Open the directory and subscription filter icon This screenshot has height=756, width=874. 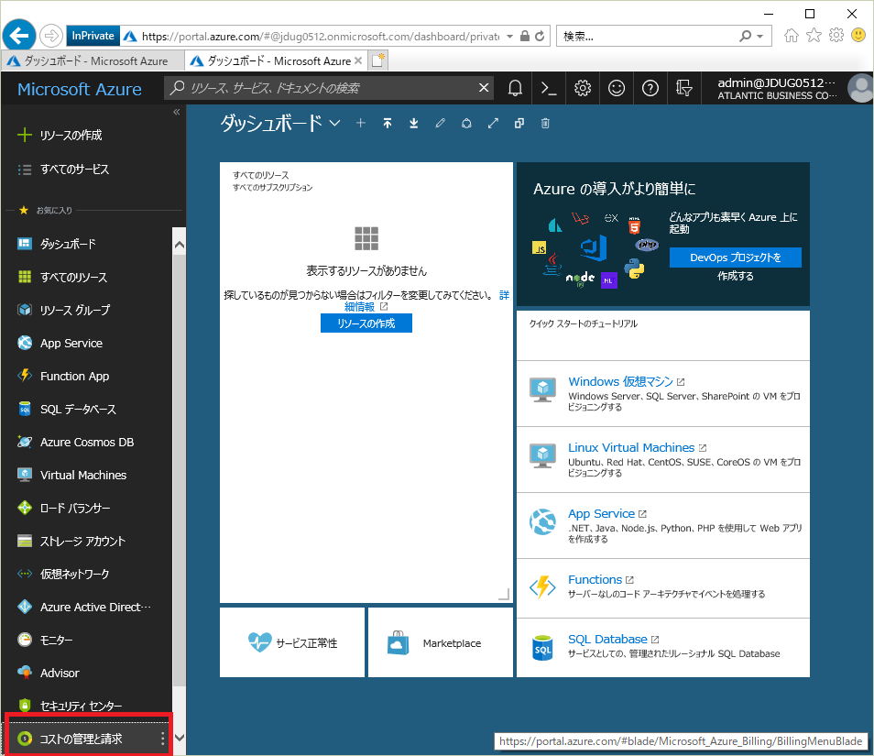pos(684,88)
